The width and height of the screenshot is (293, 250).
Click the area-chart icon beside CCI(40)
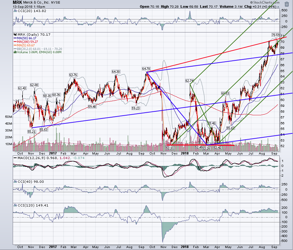click(x=15, y=181)
